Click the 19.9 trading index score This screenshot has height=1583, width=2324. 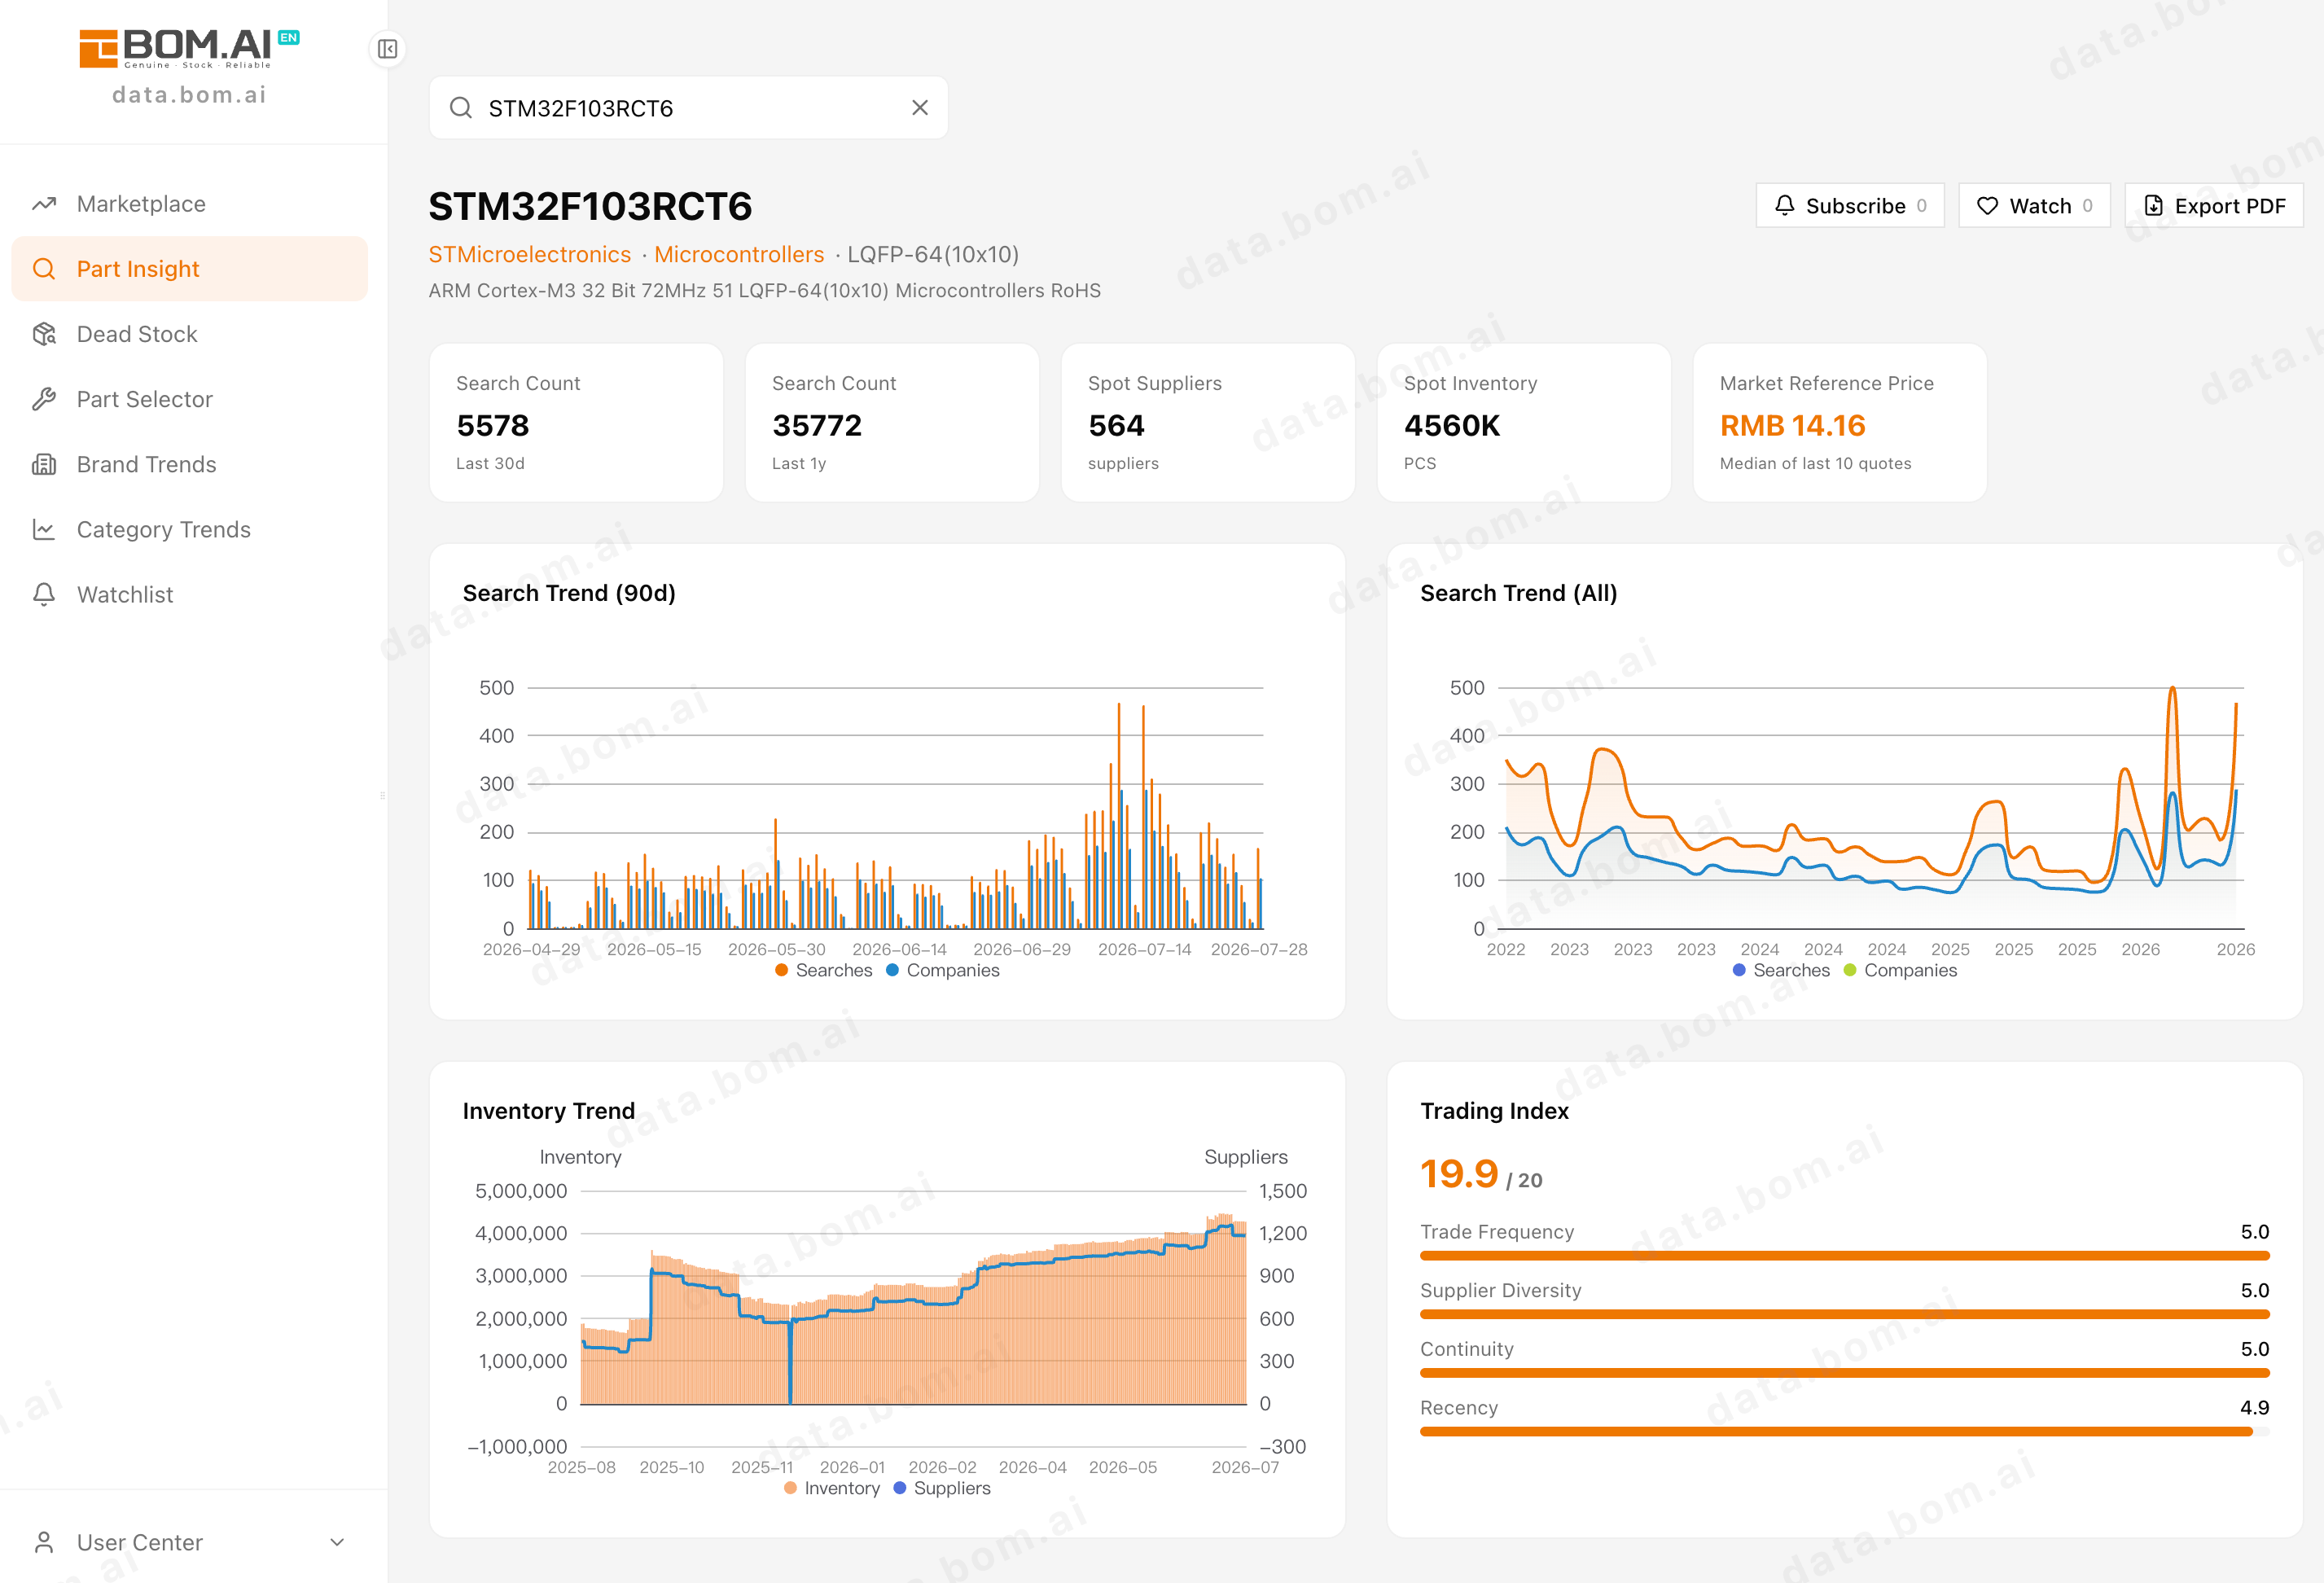pos(1458,1174)
